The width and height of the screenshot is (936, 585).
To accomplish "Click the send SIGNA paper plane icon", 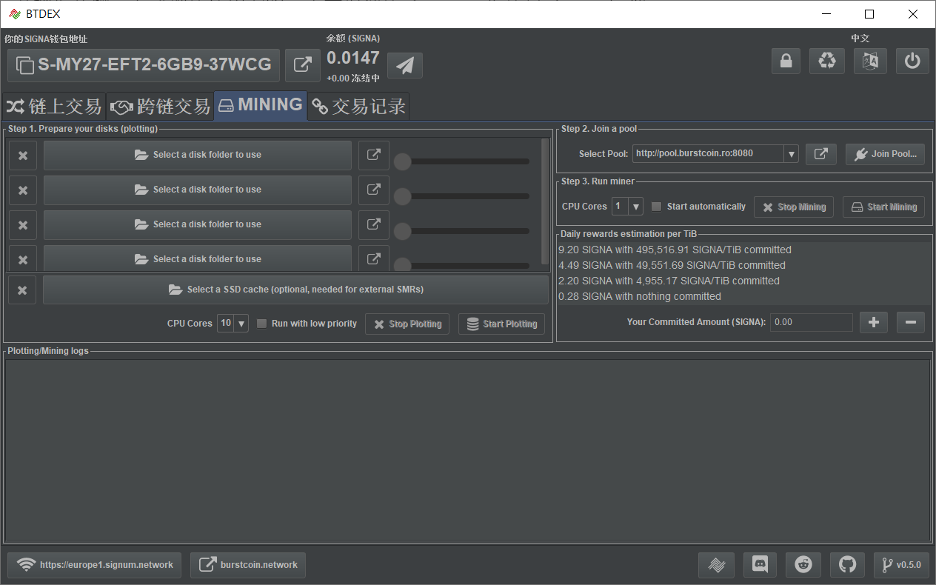I will 405,65.
